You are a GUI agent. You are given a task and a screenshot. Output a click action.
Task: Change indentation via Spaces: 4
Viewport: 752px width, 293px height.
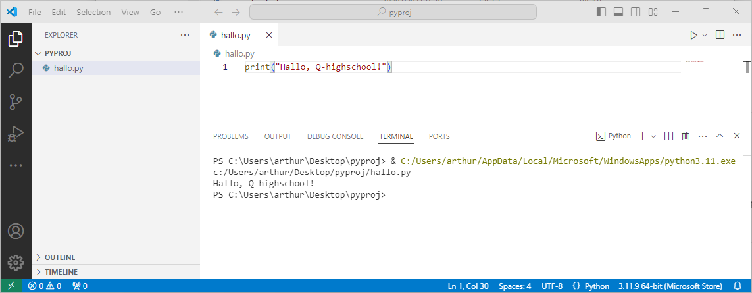tap(514, 286)
